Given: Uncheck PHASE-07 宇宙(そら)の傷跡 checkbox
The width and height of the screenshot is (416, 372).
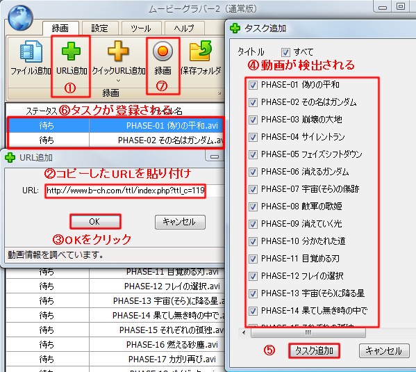Looking at the screenshot, I should click(x=253, y=189).
